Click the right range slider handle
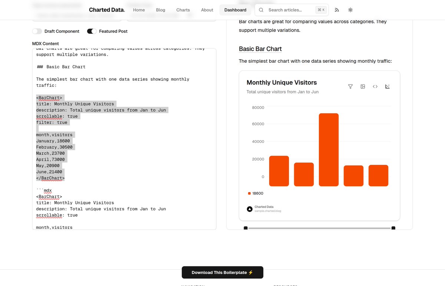The height and width of the screenshot is (286, 445). 393,228
